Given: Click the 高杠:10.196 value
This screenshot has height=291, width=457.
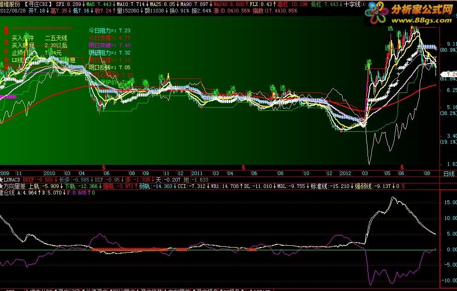Looking at the screenshot, I should 292,4.
